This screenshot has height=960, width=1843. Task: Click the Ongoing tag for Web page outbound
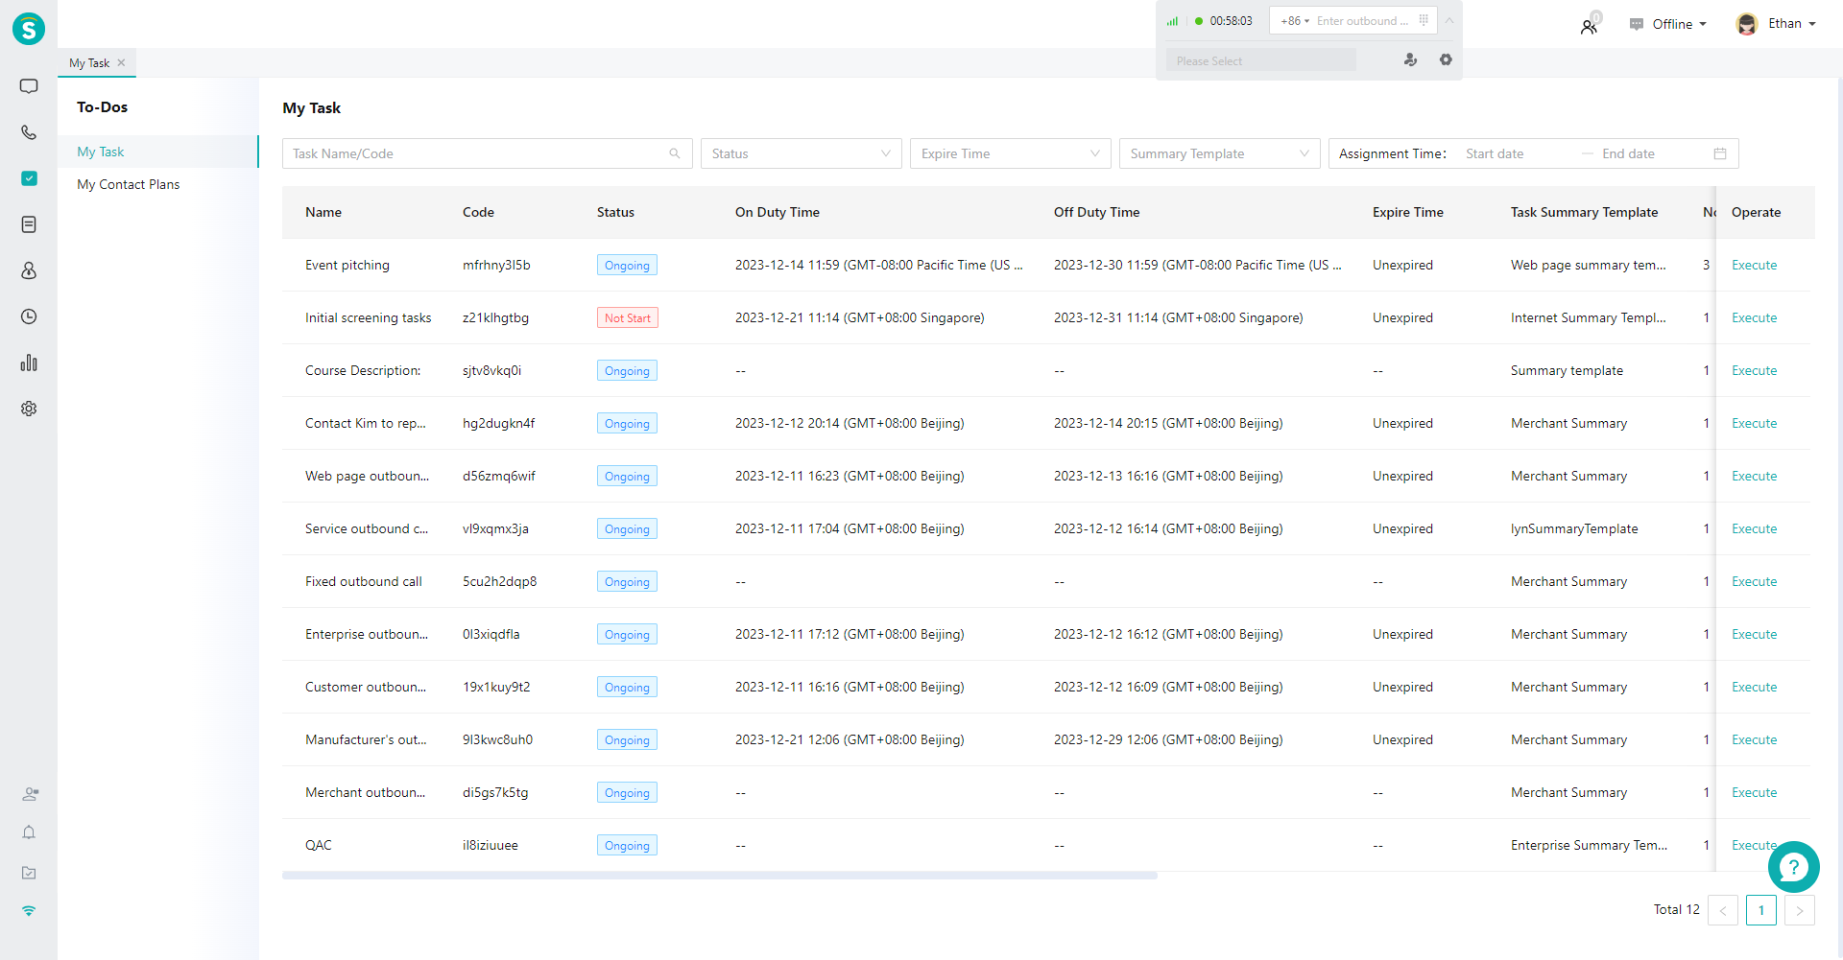[x=627, y=476]
